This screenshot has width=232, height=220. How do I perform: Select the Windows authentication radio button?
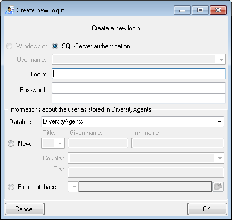pyautogui.click(x=9, y=46)
